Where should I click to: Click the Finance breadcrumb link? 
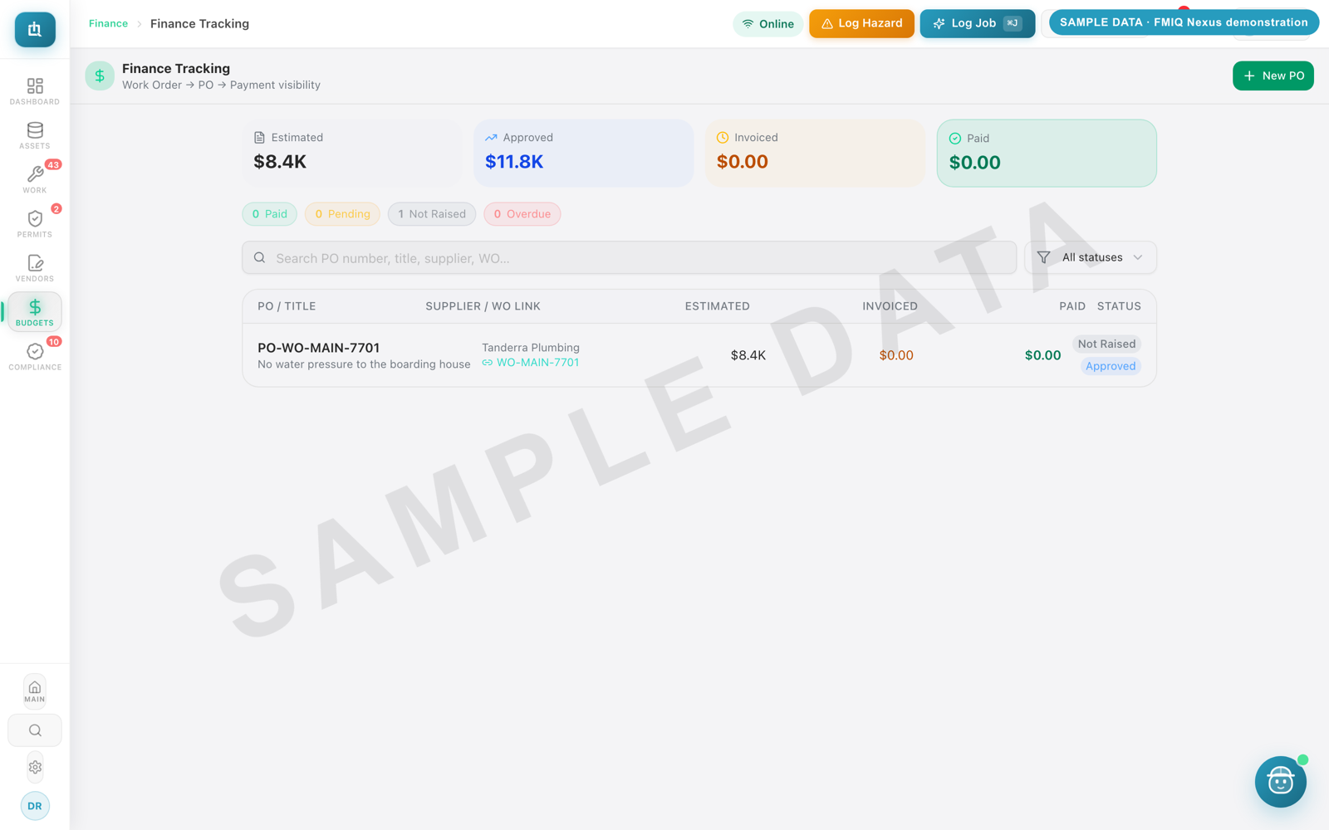coord(108,23)
